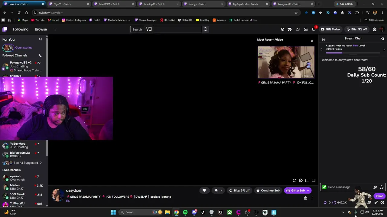Click the Continue Sub button
Image resolution: width=387 pixels, height=217 pixels.
click(268, 190)
